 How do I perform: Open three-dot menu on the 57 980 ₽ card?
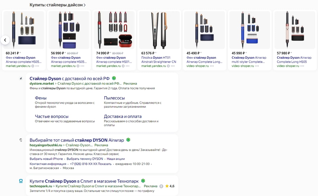pyautogui.click(x=302, y=66)
